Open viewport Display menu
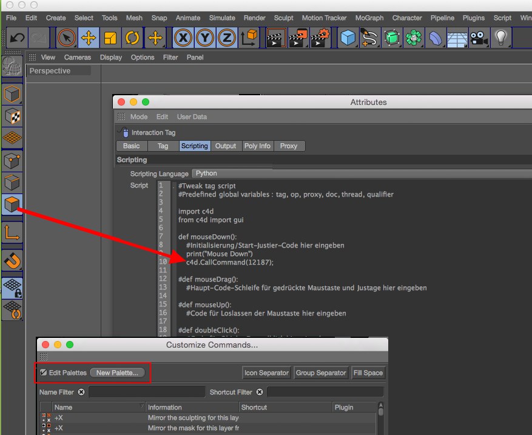 click(x=110, y=58)
